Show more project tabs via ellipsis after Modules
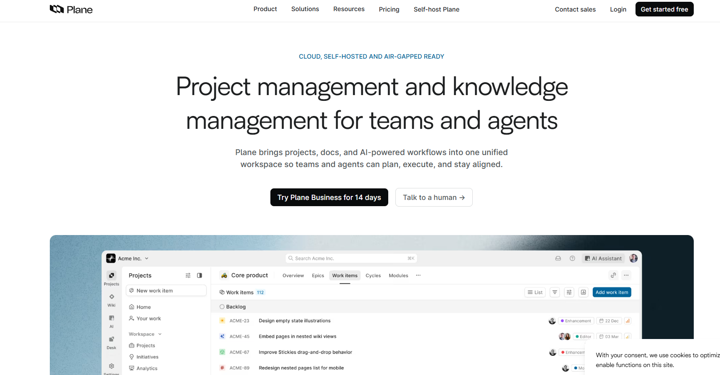The image size is (720, 375). point(418,275)
